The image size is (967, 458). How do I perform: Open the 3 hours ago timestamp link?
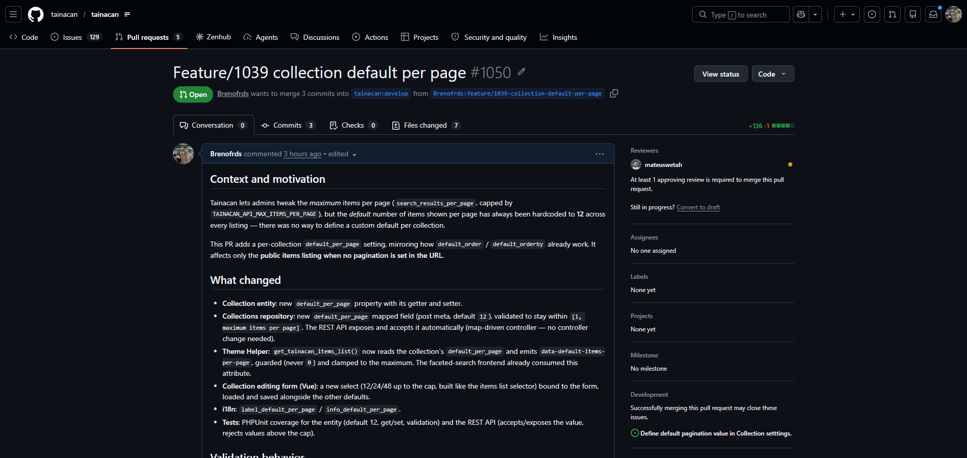tap(302, 154)
